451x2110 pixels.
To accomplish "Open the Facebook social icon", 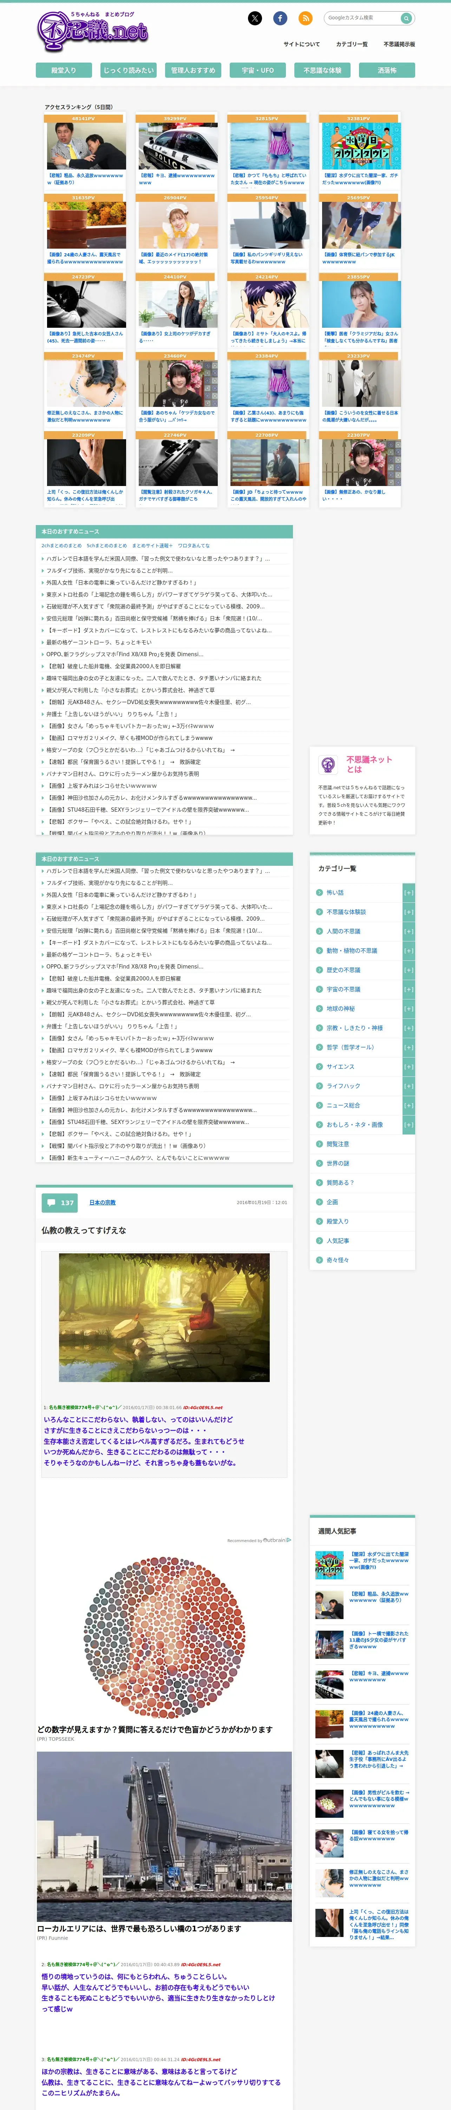I will (x=280, y=18).
